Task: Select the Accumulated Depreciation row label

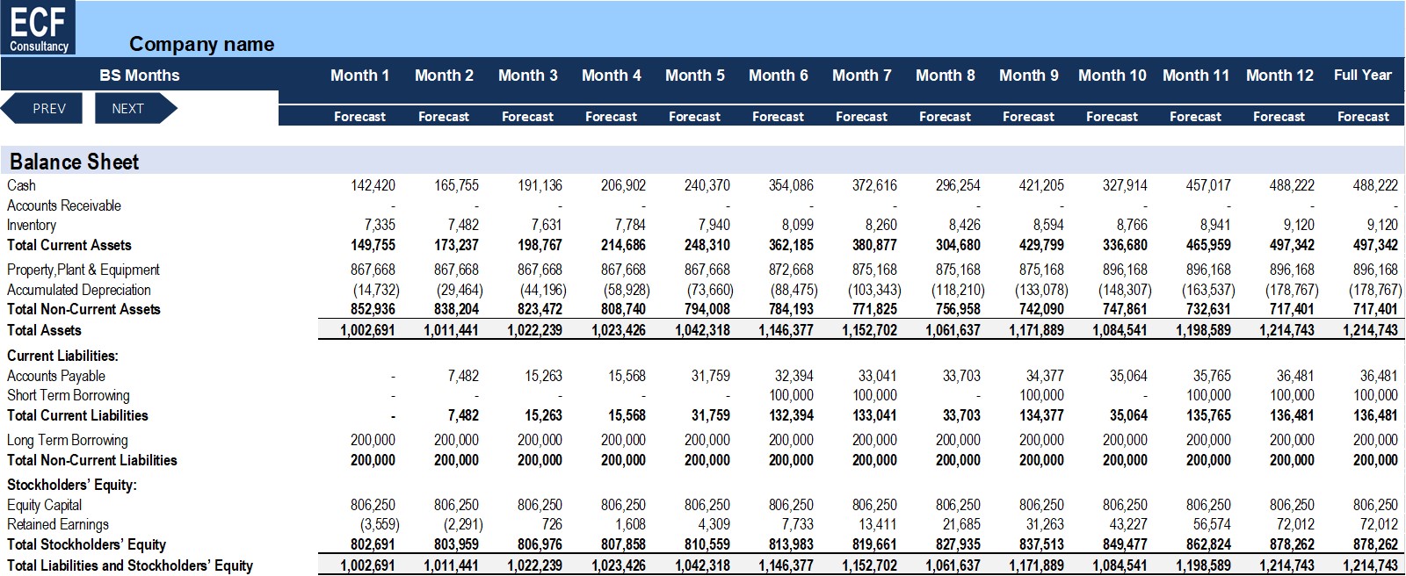Action: pos(78,290)
